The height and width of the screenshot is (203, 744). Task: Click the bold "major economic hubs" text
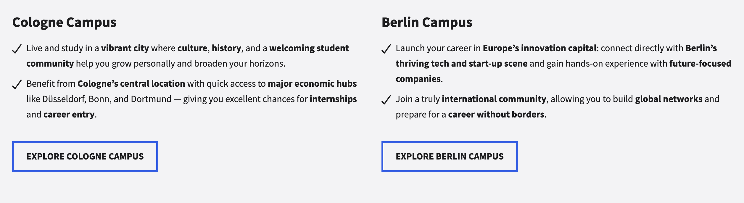click(312, 84)
